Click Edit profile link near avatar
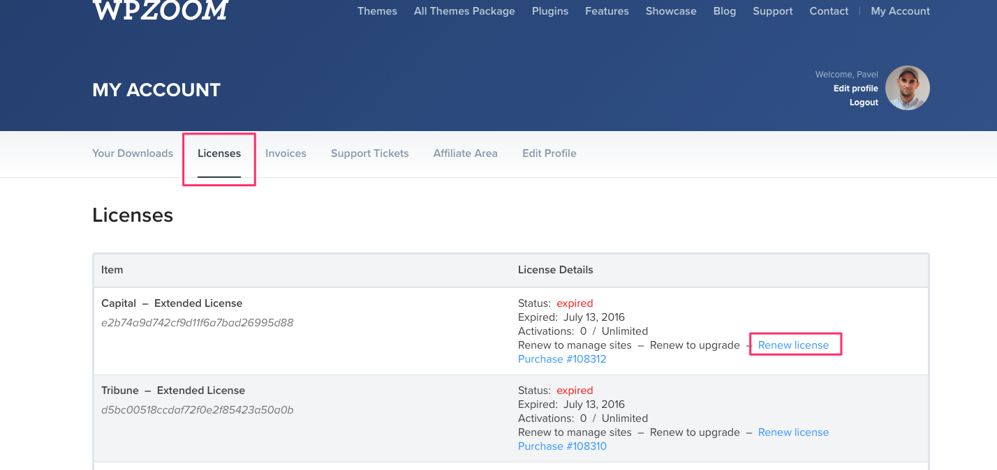997x470 pixels. [856, 89]
